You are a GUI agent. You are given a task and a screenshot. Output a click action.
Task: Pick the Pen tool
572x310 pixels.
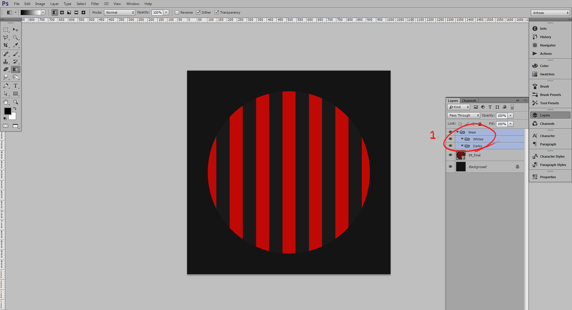(6, 86)
